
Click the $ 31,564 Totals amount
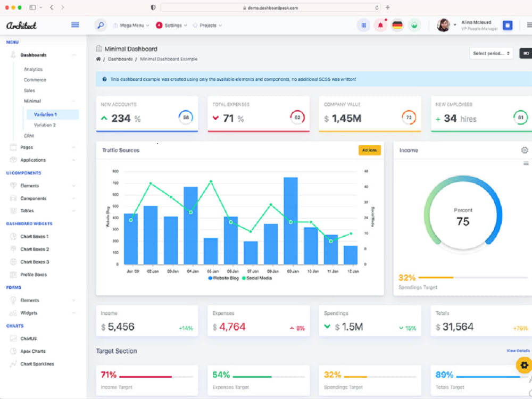coord(455,327)
